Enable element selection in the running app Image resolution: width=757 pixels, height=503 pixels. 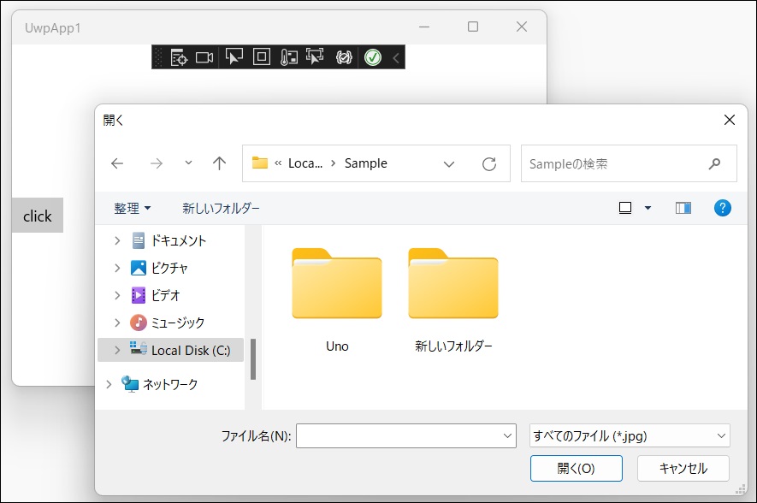pyautogui.click(x=234, y=57)
